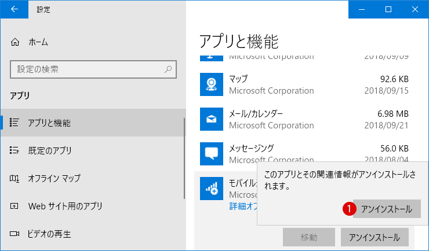Open 既定のアプリ settings page
This screenshot has height=251, width=429.
93,150
